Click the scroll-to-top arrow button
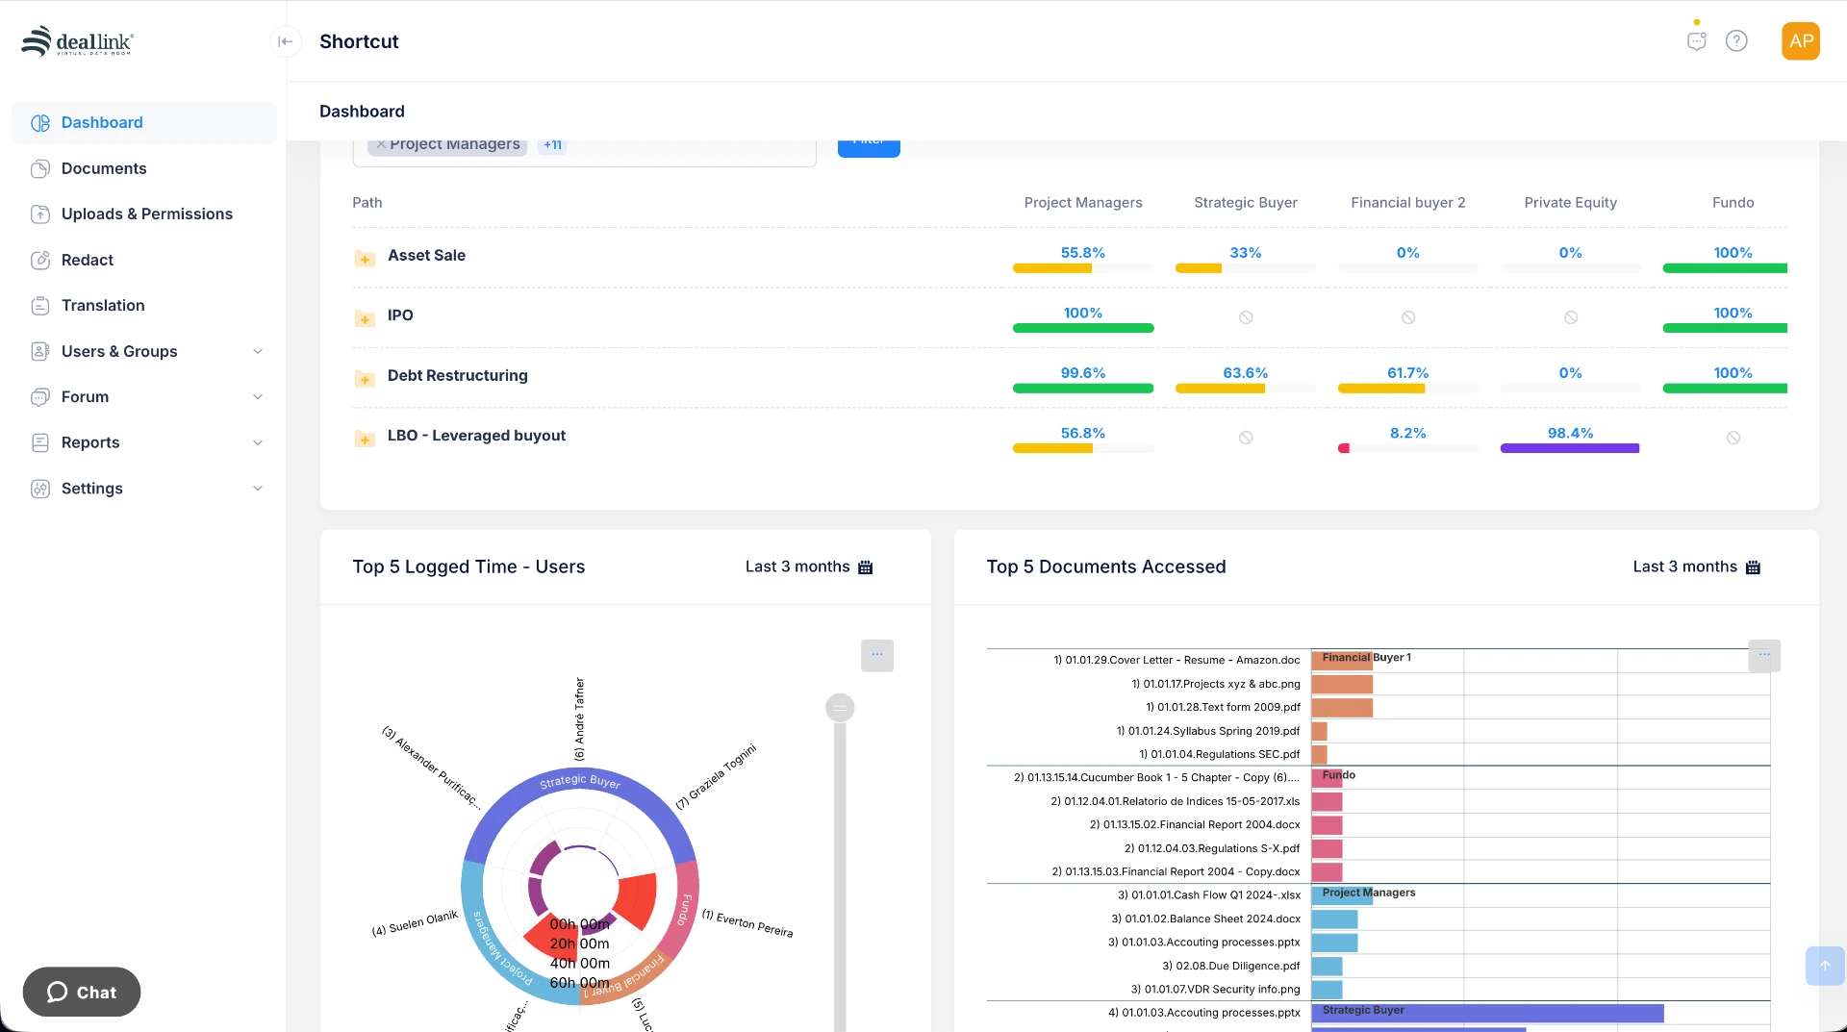 [x=1825, y=966]
